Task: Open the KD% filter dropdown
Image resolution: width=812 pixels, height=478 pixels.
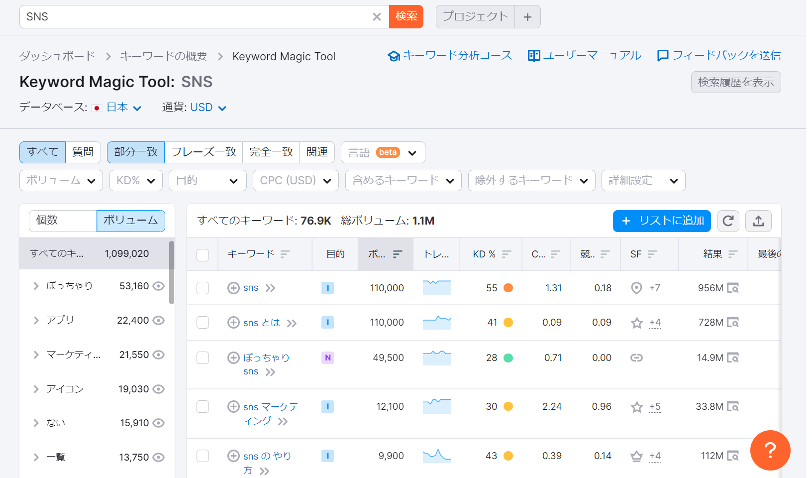Action: pyautogui.click(x=136, y=181)
